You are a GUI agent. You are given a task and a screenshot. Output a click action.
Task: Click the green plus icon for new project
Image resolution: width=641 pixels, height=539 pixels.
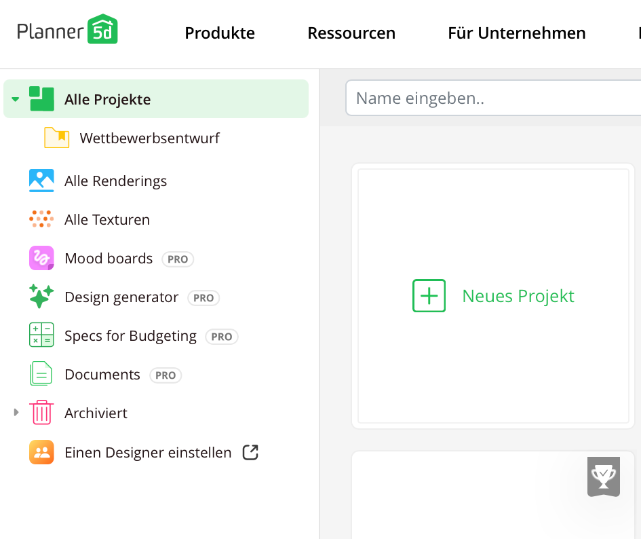coord(429,295)
